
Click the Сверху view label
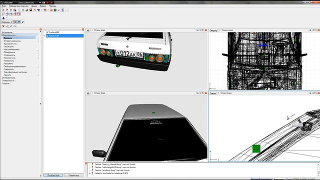[x=213, y=30]
